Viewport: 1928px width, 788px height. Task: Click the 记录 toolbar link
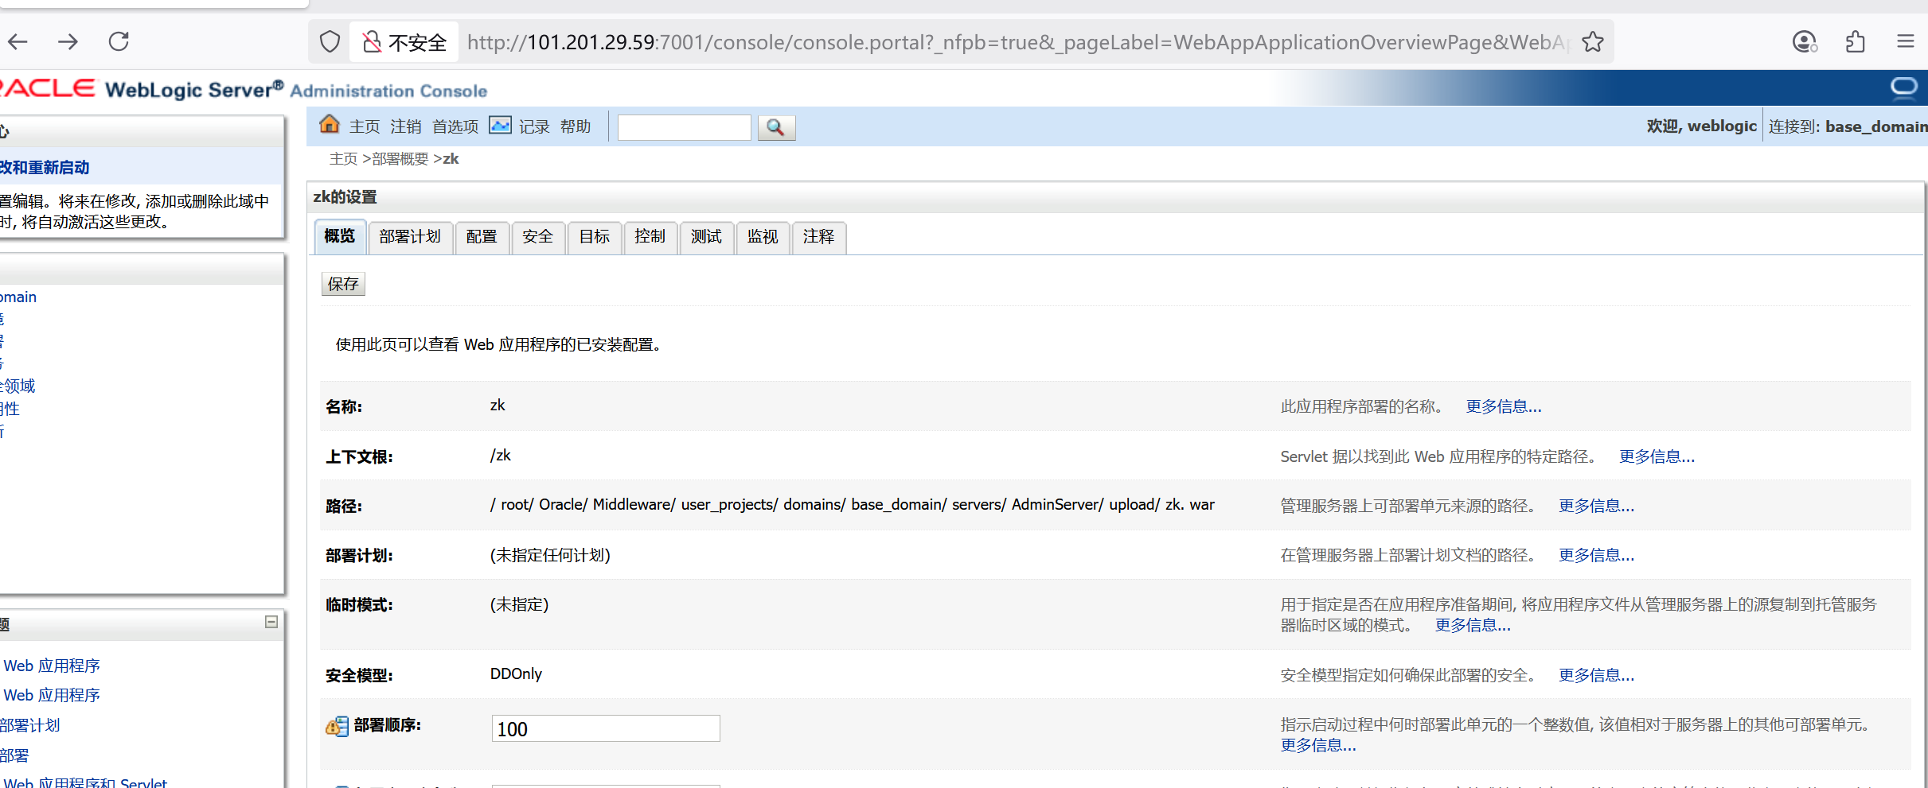click(534, 126)
